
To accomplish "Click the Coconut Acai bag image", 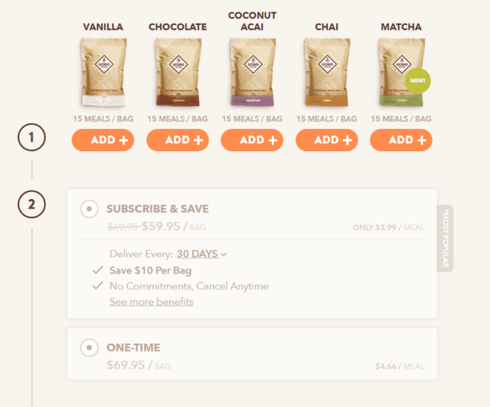I will pos(252,71).
